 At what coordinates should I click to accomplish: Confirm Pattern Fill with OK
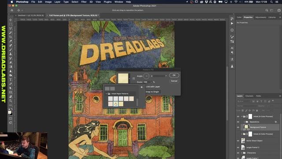pos(174,75)
